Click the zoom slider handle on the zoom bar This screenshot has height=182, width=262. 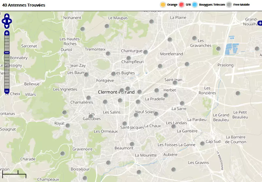click(7, 53)
